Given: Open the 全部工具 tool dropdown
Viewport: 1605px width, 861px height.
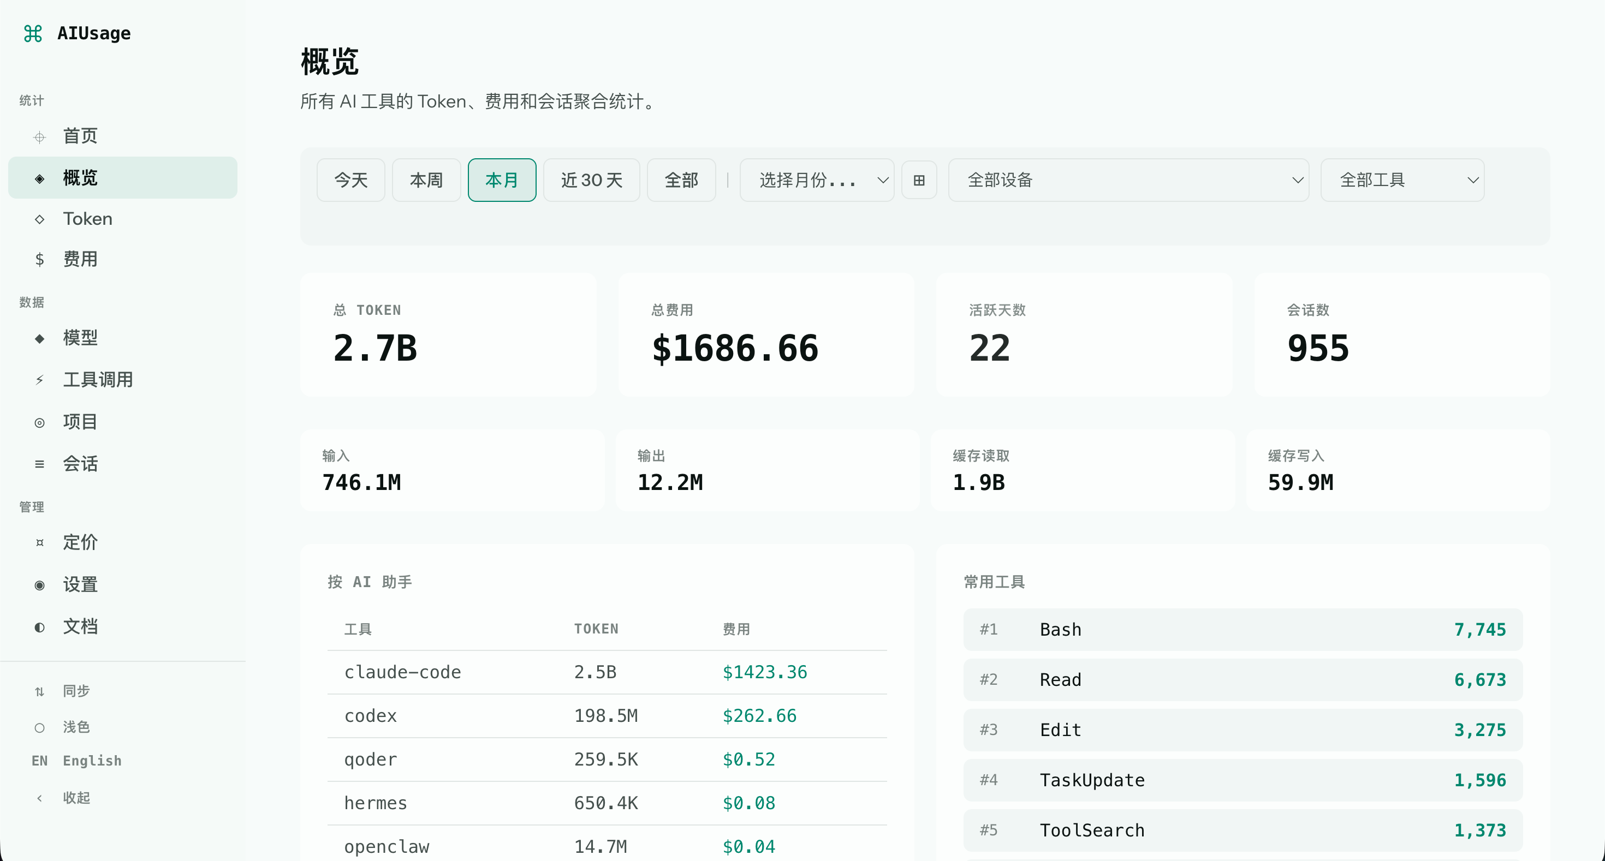Looking at the screenshot, I should [x=1402, y=180].
